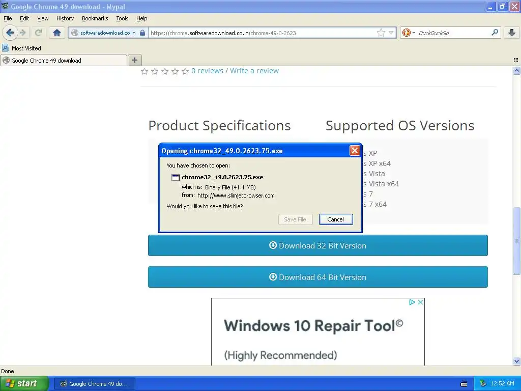521x391 pixels.
Task: Click the http://www.slimjetbrowser.com source text
Action: 236,195
